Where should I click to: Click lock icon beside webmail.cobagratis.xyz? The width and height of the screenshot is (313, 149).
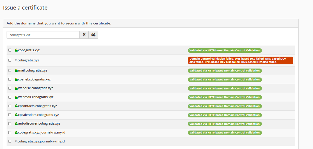(16, 97)
